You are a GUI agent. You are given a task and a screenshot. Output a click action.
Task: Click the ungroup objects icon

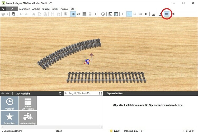pyautogui.click(x=58, y=14)
